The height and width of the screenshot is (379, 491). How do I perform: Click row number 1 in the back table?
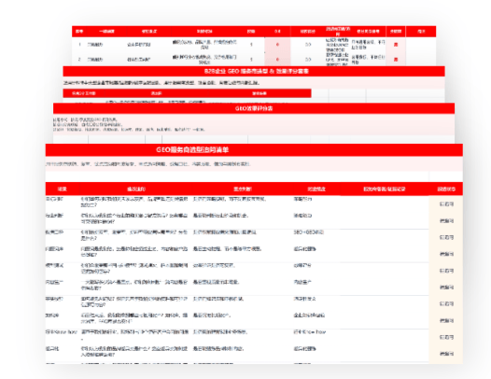point(79,45)
